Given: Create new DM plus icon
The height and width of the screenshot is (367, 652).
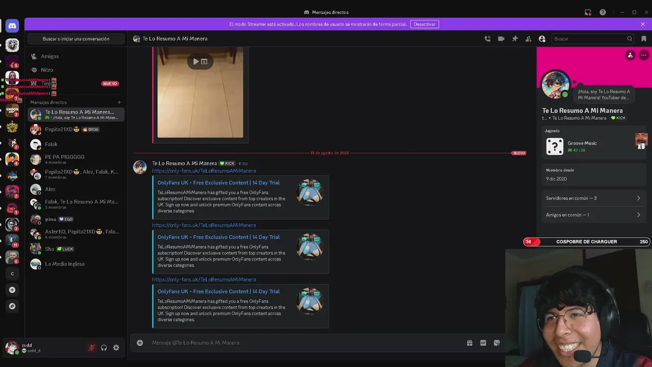Looking at the screenshot, I should (x=119, y=102).
